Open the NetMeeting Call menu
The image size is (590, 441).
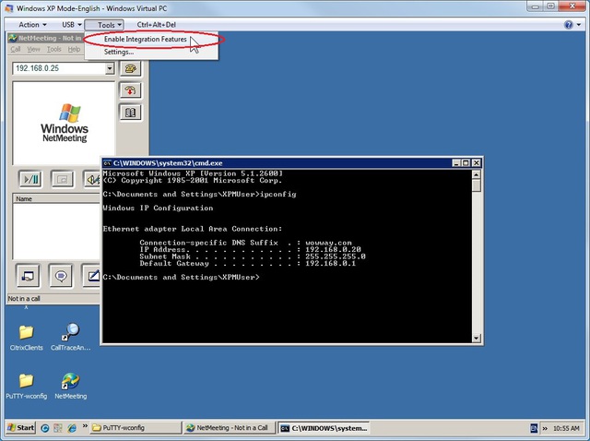coord(16,49)
